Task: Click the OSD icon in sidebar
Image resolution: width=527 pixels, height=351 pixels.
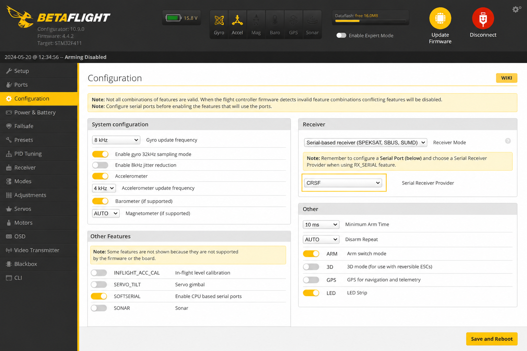Action: [x=9, y=237]
